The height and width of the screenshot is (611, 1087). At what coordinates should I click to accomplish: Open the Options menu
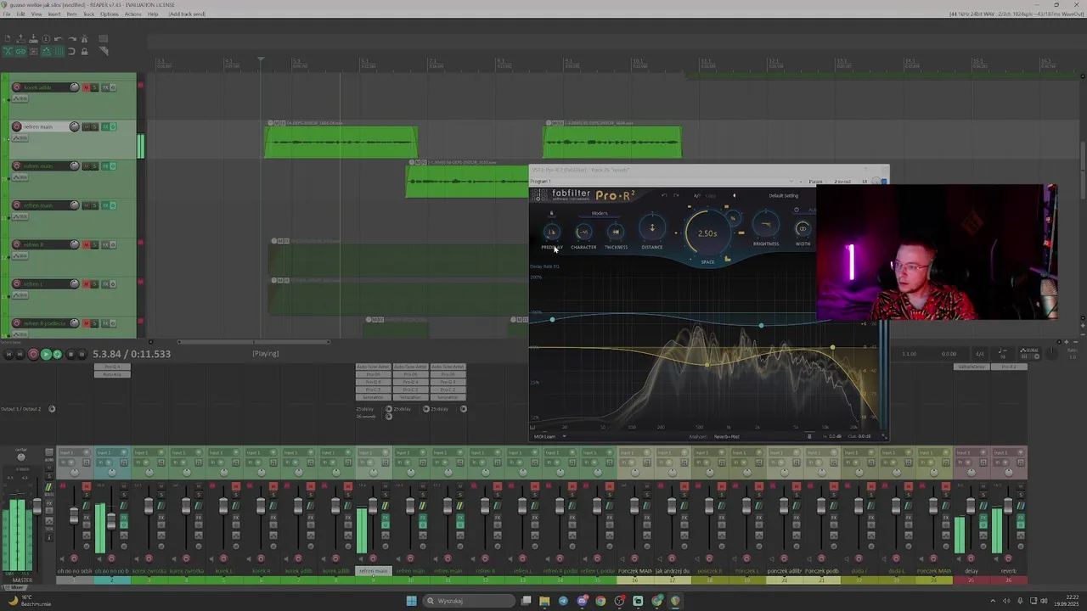click(x=110, y=14)
